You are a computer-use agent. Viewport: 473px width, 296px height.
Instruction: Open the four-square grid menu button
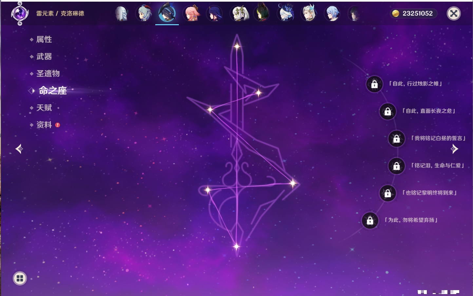[20, 278]
